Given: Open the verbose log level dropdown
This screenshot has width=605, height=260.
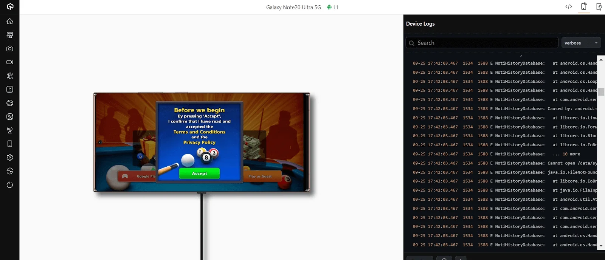Looking at the screenshot, I should coord(581,43).
